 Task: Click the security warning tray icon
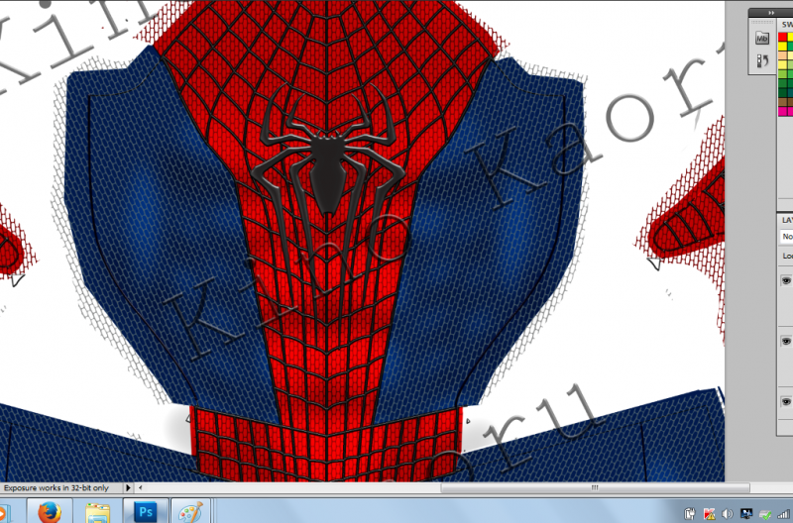tap(709, 514)
